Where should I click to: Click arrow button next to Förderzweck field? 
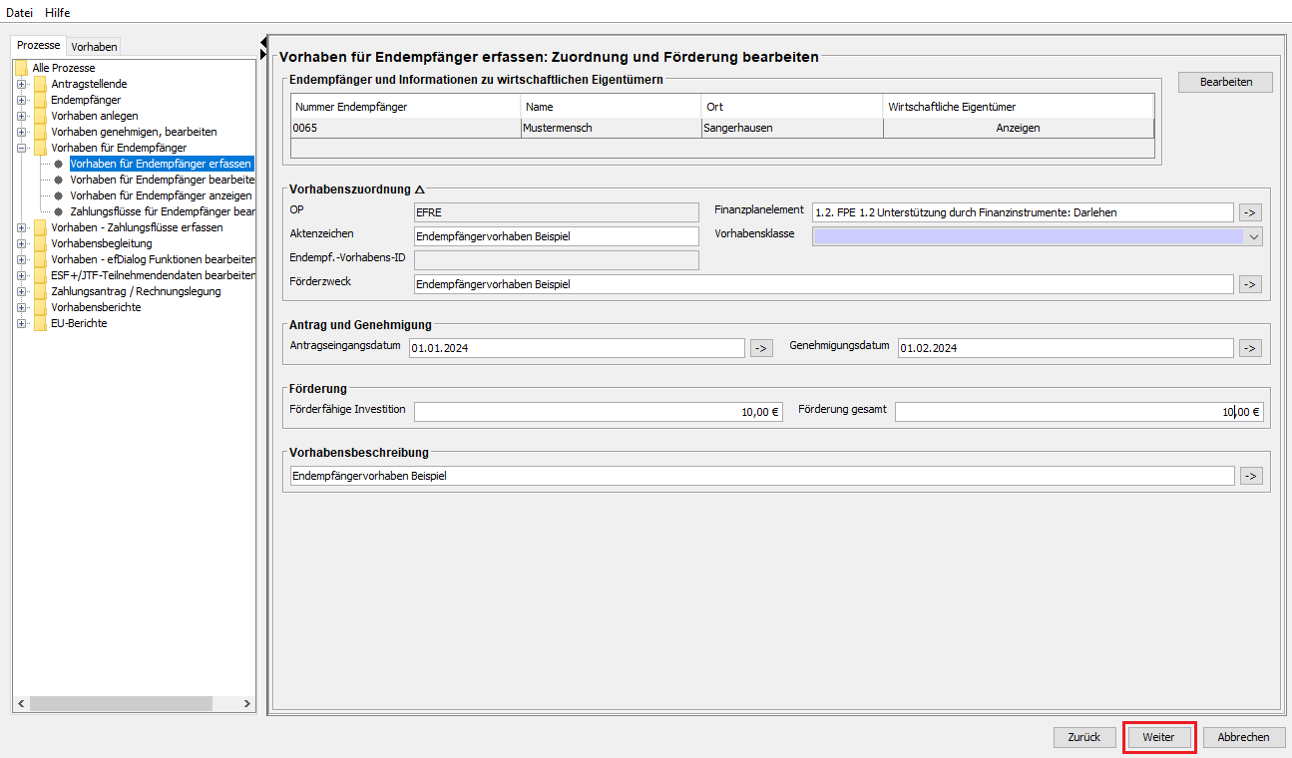pos(1250,284)
